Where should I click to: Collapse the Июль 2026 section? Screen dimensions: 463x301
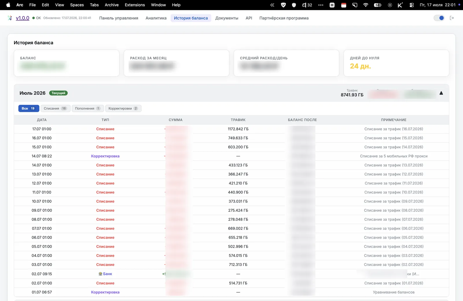441,93
